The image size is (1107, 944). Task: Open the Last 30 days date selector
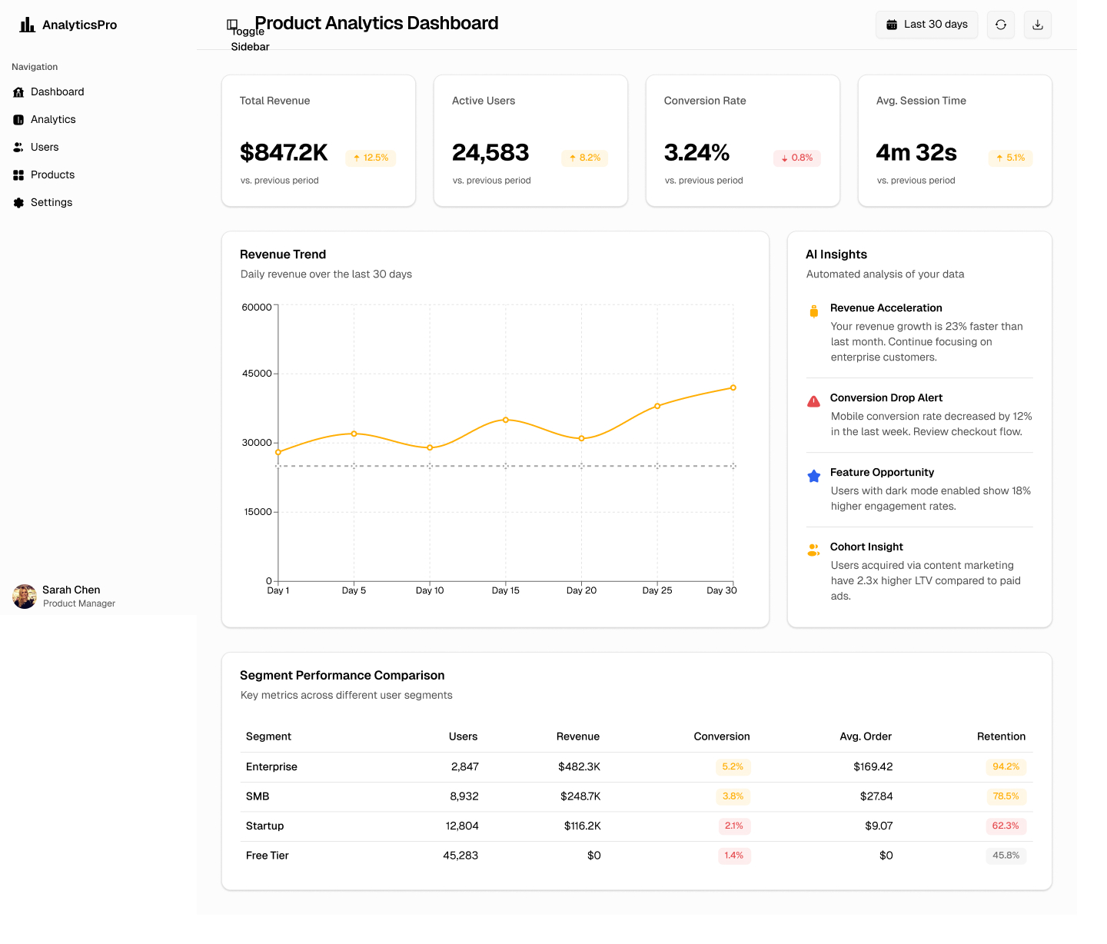pos(926,25)
